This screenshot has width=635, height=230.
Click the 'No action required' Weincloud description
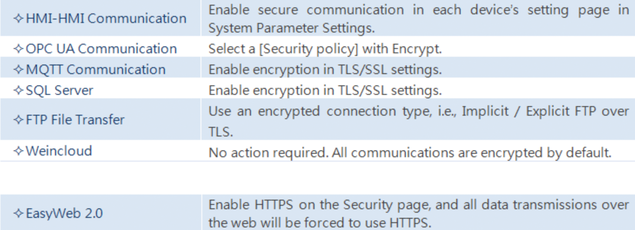pyautogui.click(x=410, y=153)
